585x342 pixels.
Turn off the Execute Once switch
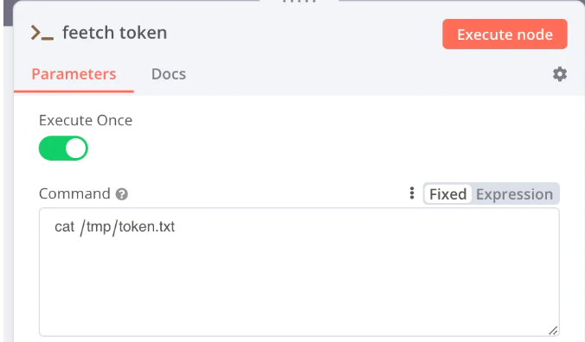click(x=63, y=148)
